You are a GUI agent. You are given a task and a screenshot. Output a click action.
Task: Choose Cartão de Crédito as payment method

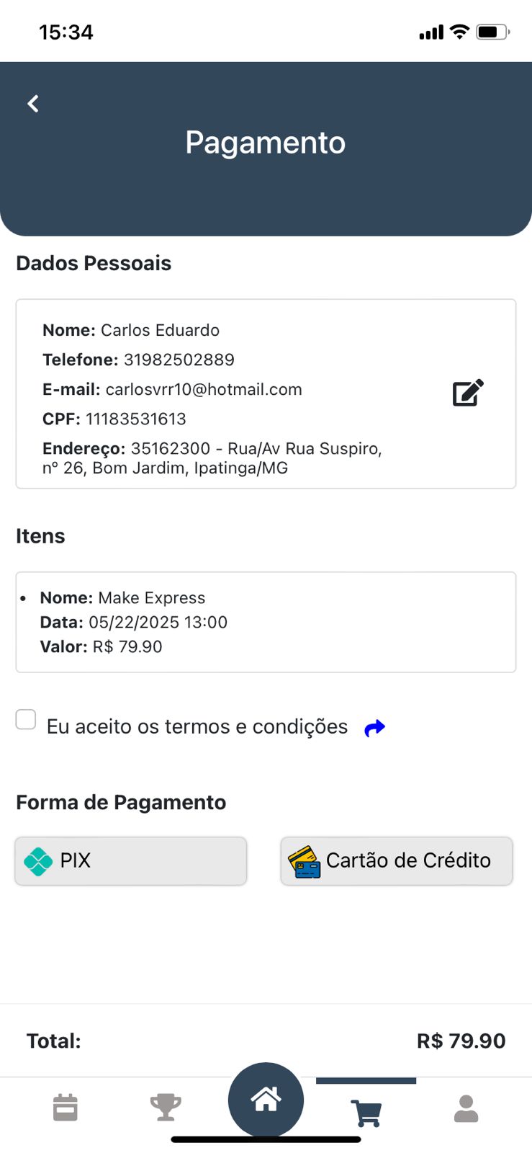397,860
